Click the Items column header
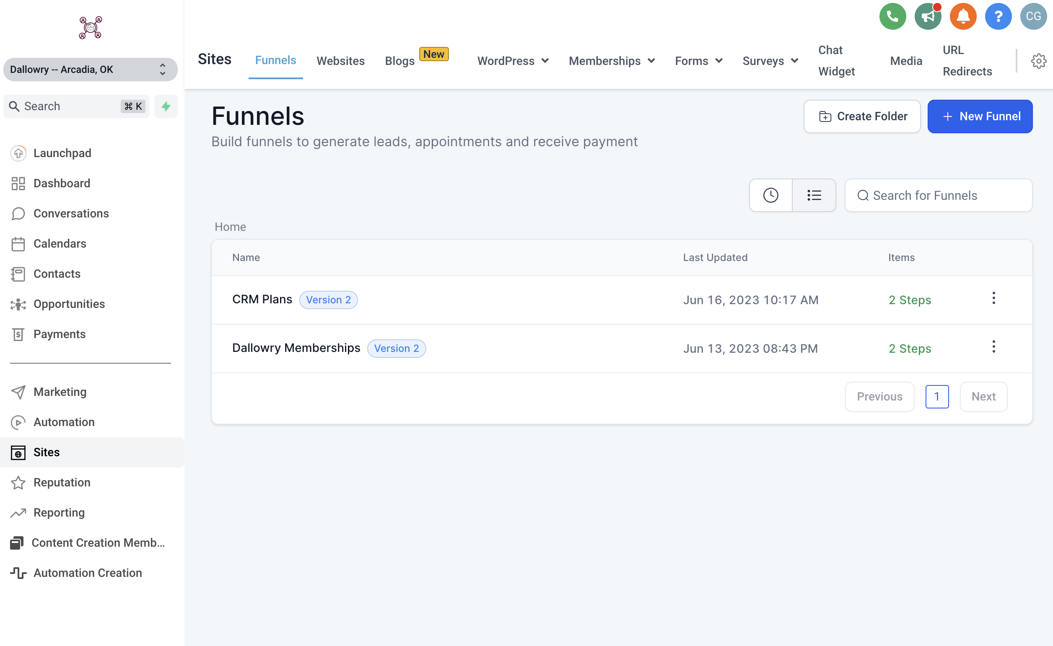1053x646 pixels. (901, 258)
